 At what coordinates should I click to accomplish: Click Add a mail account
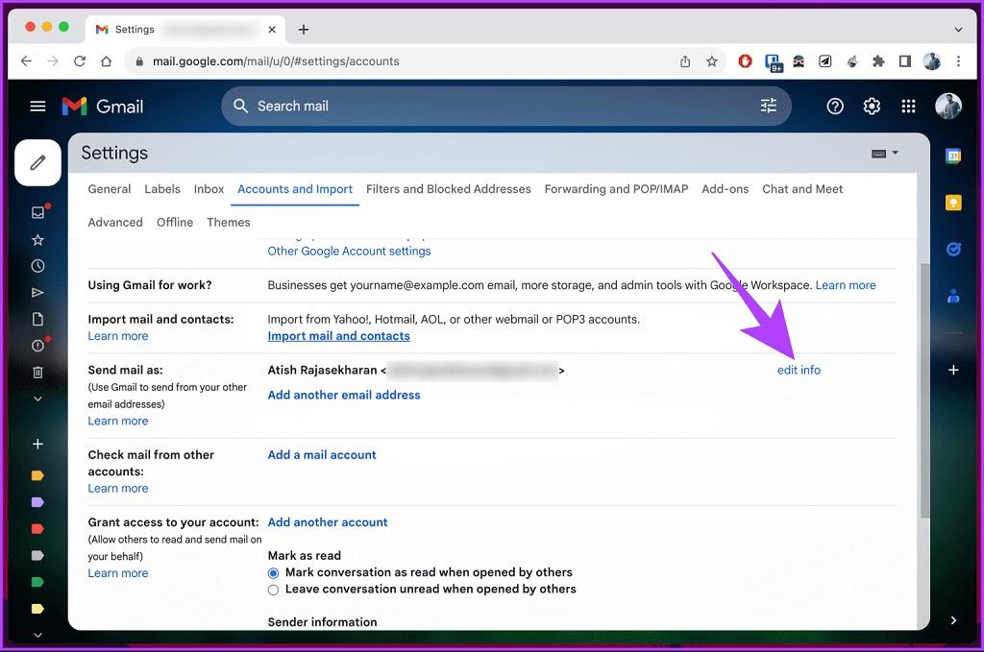pyautogui.click(x=322, y=455)
